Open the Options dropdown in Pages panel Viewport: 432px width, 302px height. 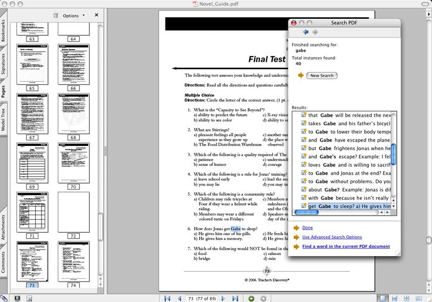click(73, 16)
